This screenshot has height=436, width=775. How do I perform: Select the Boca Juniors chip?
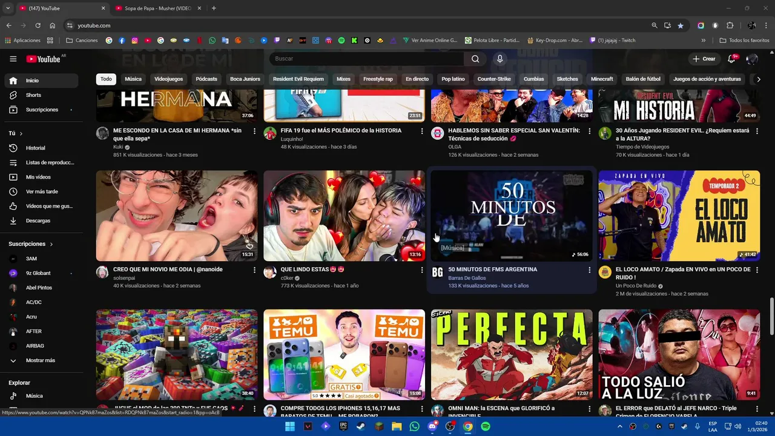pos(245,79)
